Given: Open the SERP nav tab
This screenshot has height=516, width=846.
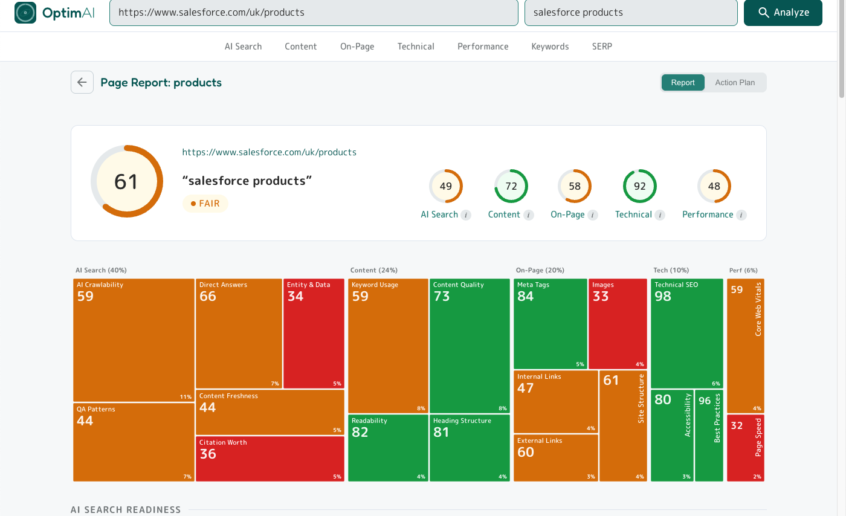Looking at the screenshot, I should point(602,47).
